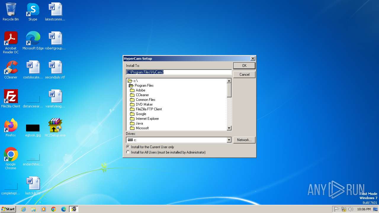Image resolution: width=379 pixels, height=213 pixels.
Task: Open the volume speaker tray icon
Action: point(351,209)
